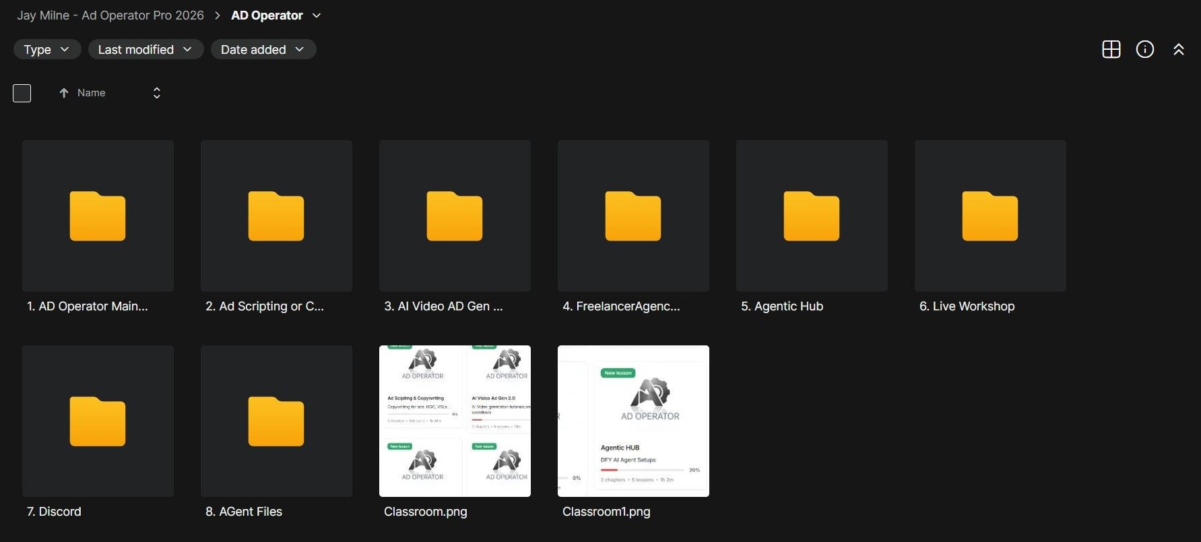1201x542 pixels.
Task: Open the '7. Discord' folder icon
Action: tap(98, 421)
